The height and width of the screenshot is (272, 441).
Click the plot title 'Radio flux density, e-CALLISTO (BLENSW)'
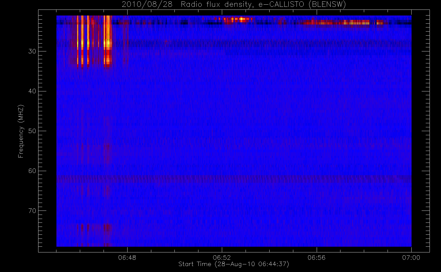263,5
